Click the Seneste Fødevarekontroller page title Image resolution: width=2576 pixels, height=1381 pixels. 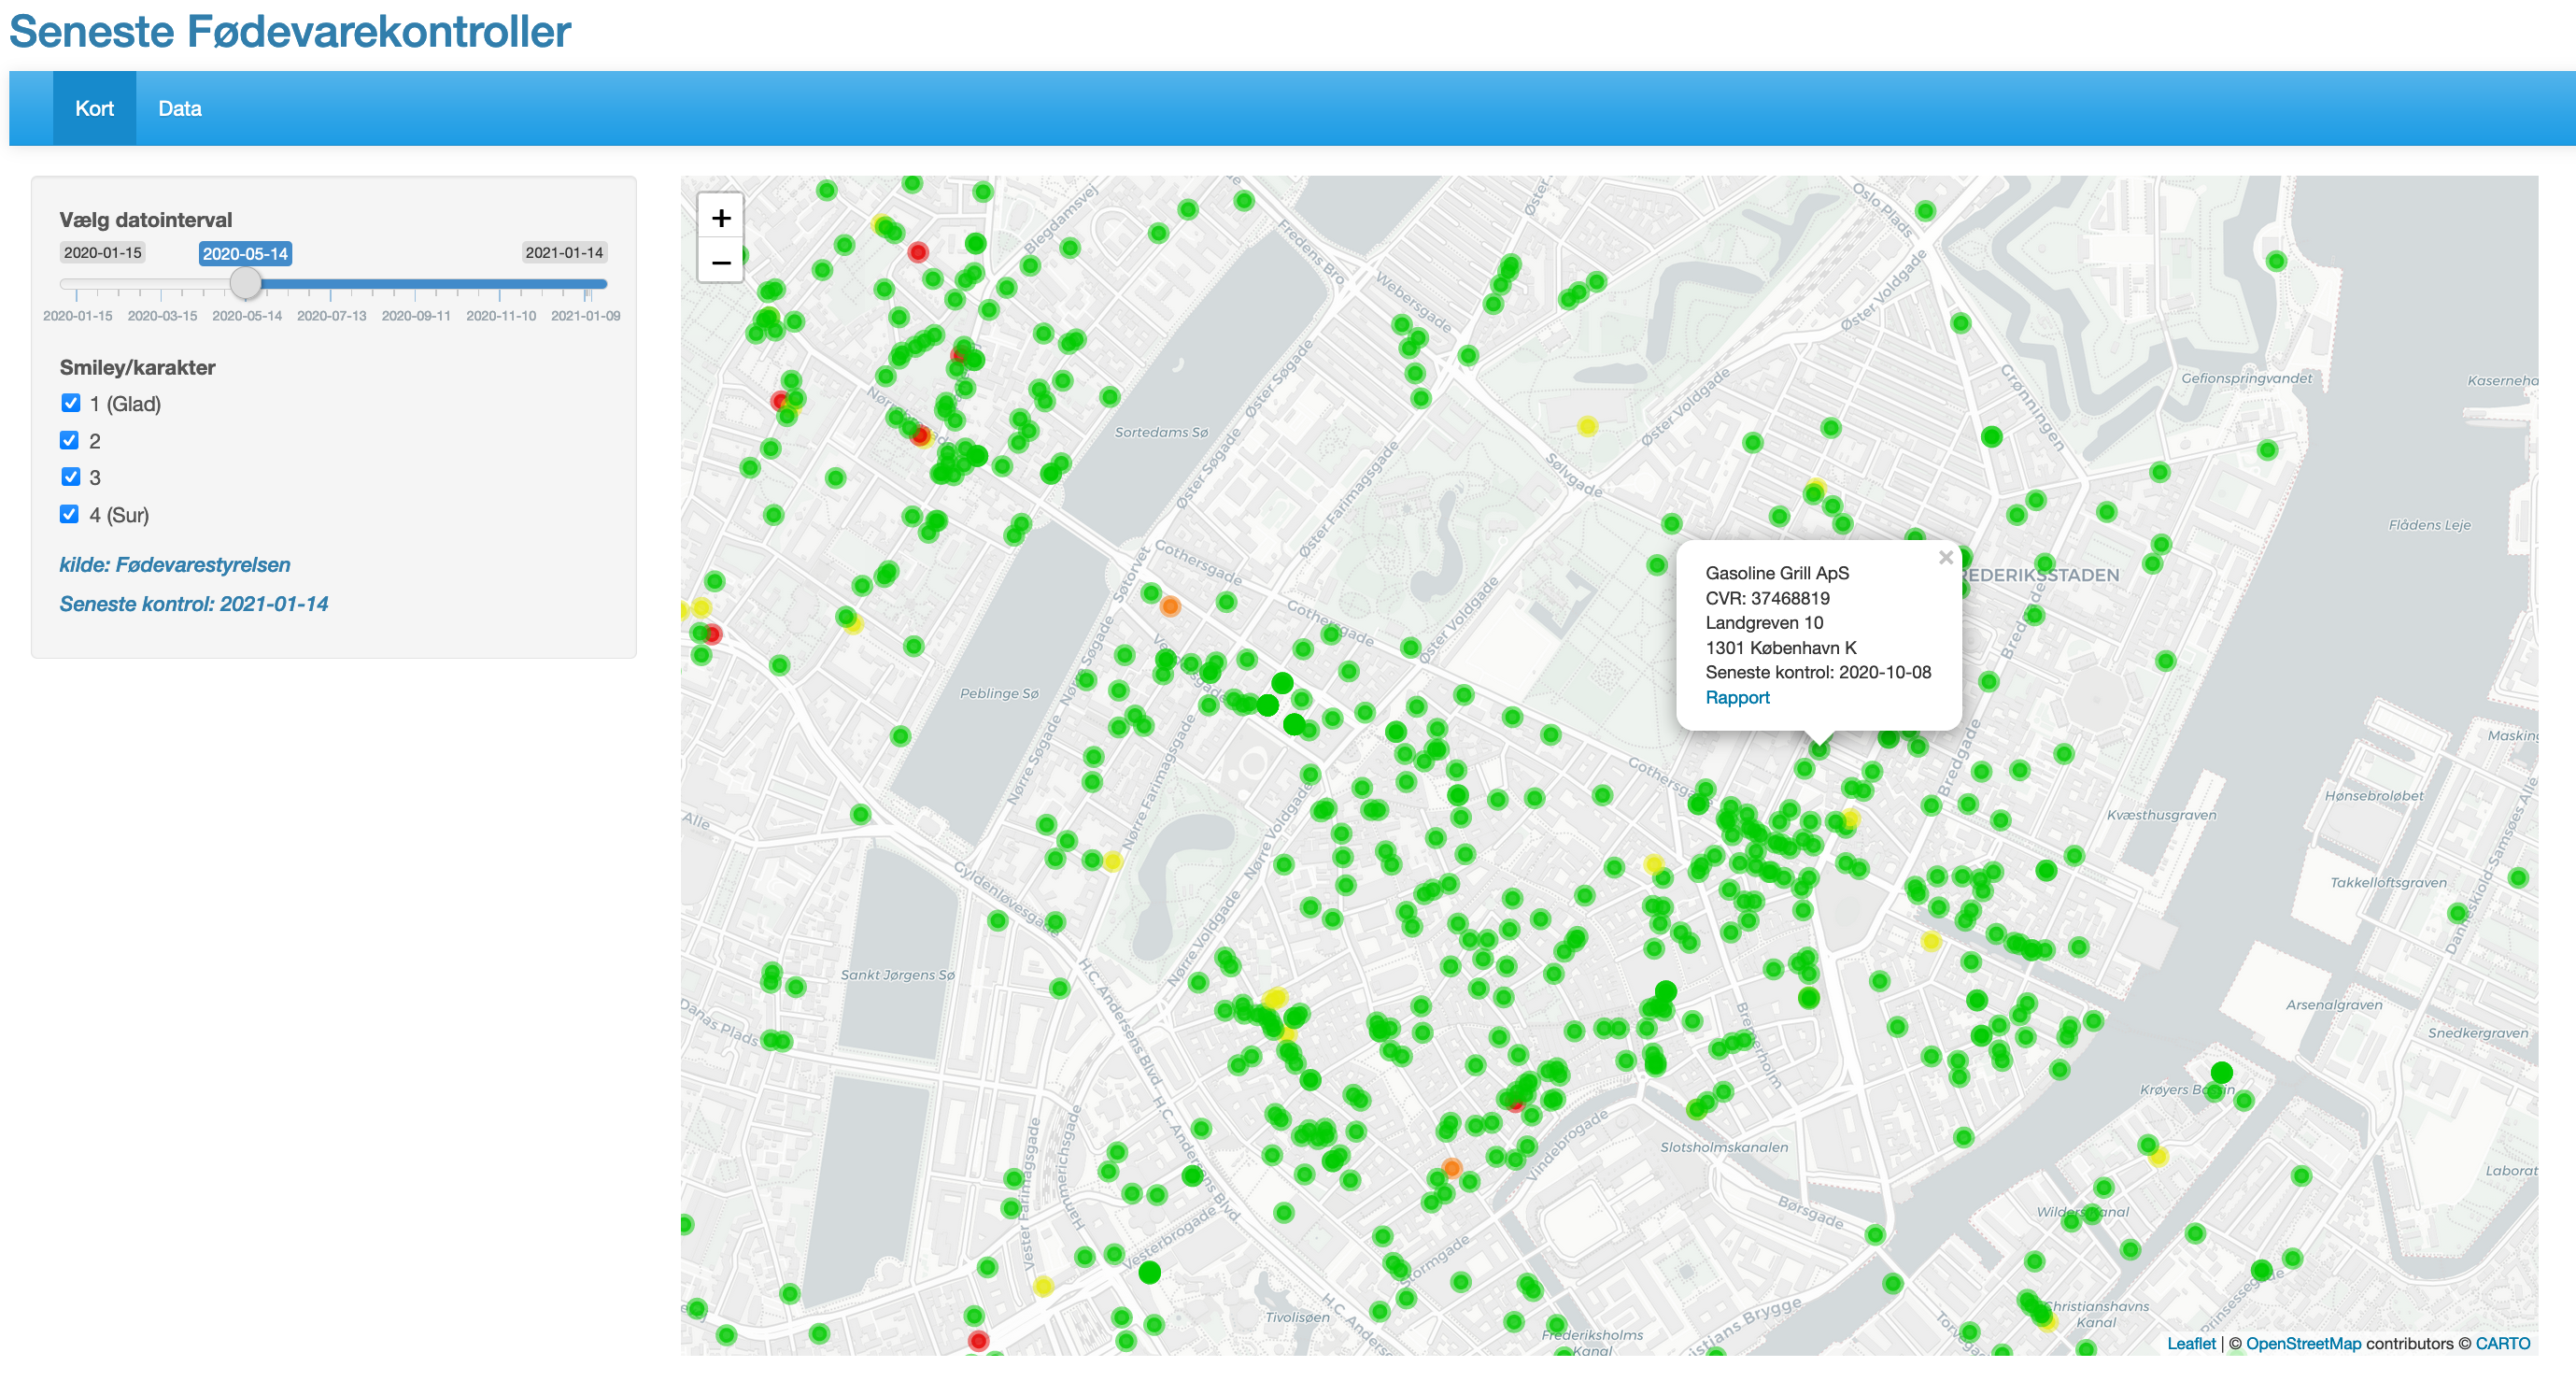pos(290,32)
